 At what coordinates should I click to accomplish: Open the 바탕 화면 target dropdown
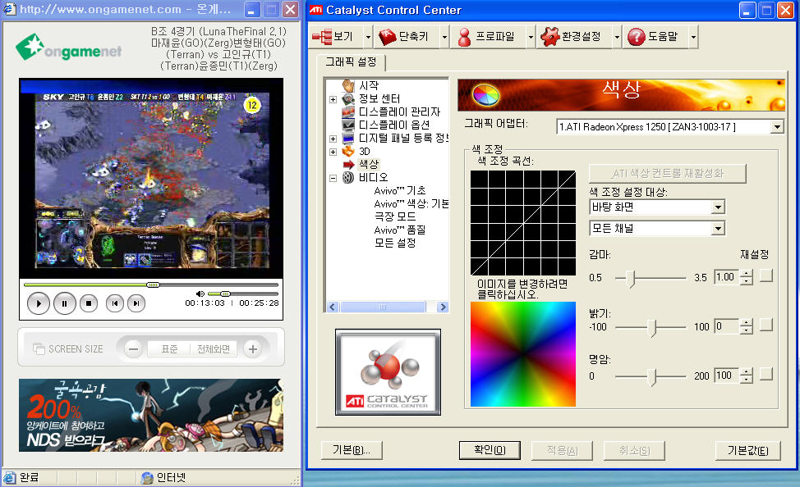click(x=719, y=207)
